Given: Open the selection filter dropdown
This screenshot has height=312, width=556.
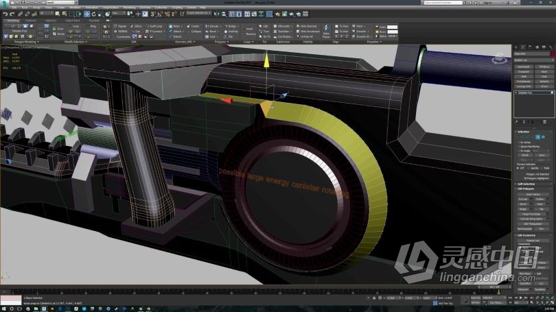Looking at the screenshot, I should (x=47, y=13).
